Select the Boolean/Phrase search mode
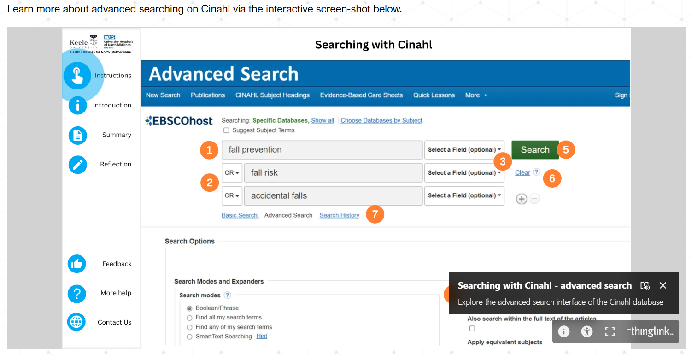This screenshot has height=355, width=692. coord(189,308)
